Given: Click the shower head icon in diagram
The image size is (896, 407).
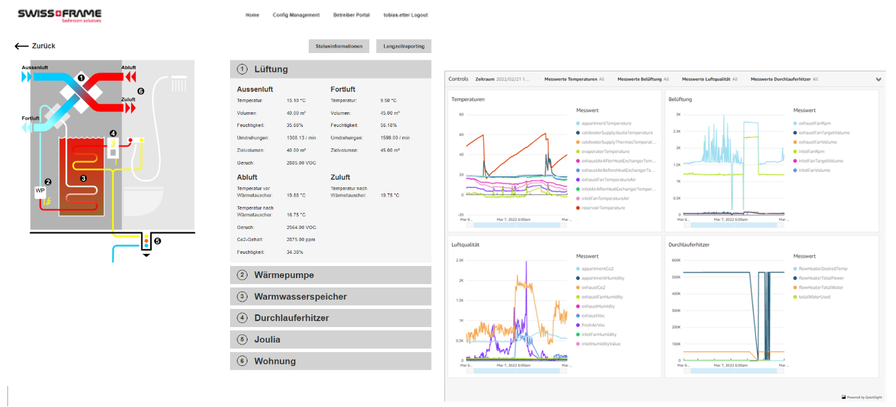Looking at the screenshot, I should [x=178, y=83].
